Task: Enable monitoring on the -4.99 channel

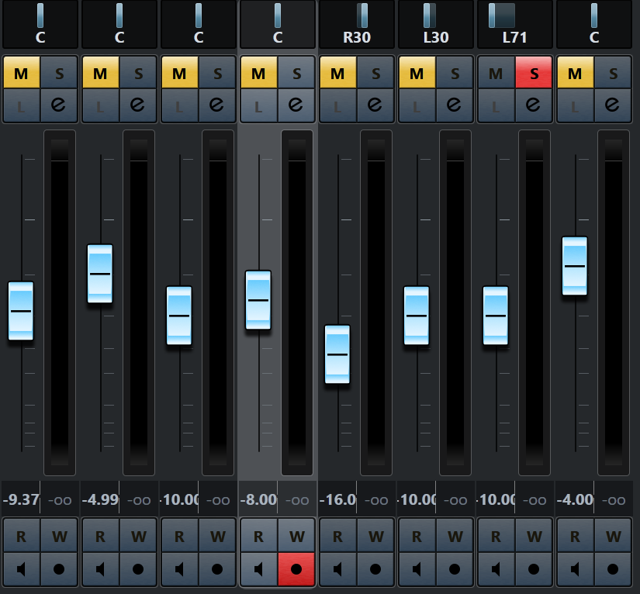Action: tap(100, 568)
